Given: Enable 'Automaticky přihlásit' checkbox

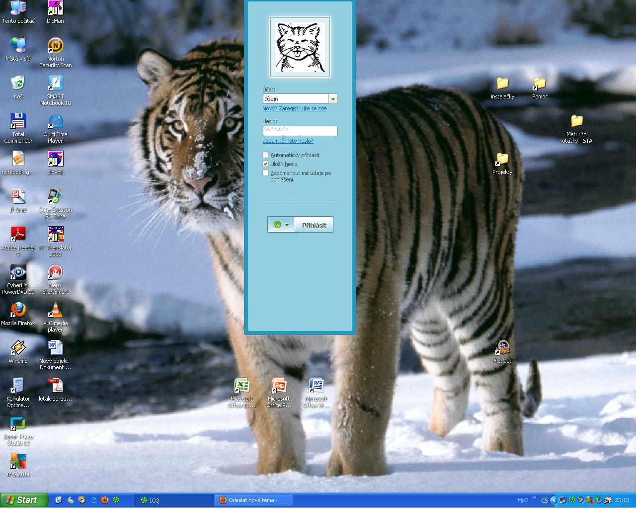Looking at the screenshot, I should pos(266,155).
